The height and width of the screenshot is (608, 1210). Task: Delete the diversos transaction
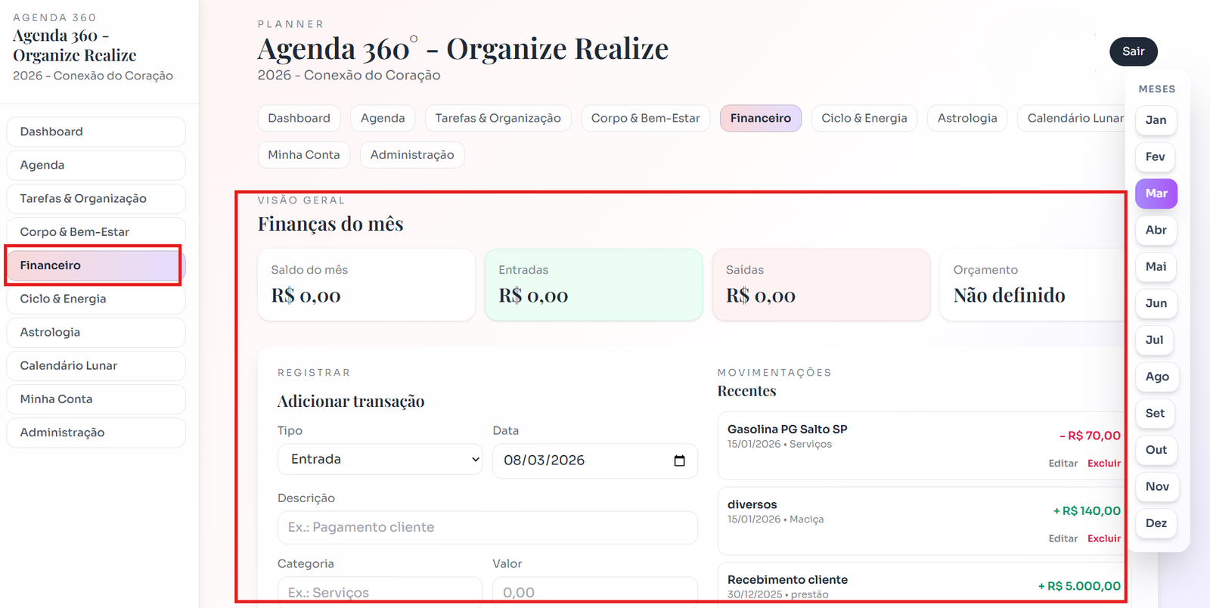[1104, 538]
